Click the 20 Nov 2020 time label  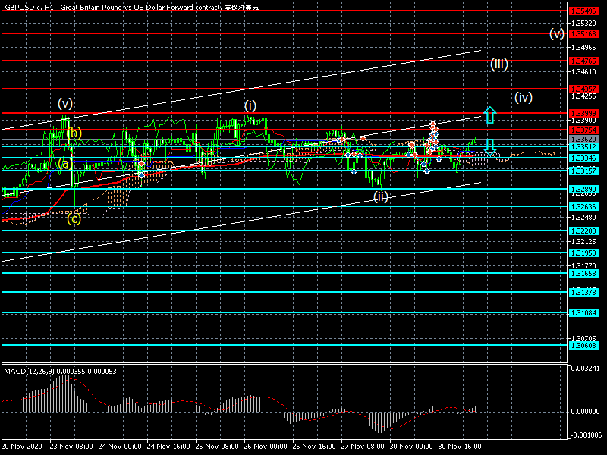tap(21, 446)
